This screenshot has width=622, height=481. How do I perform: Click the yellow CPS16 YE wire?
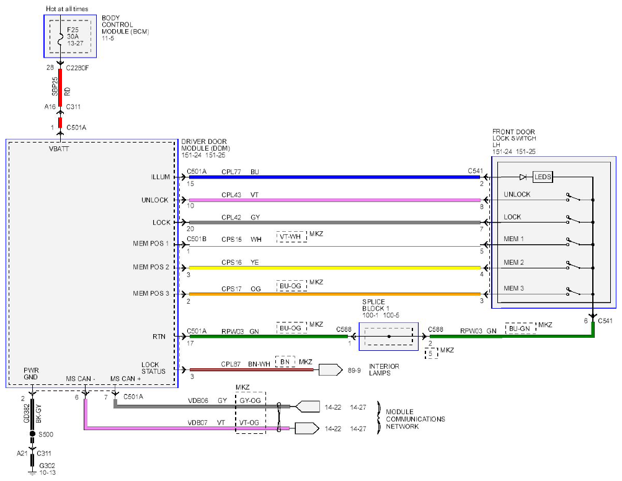334,268
